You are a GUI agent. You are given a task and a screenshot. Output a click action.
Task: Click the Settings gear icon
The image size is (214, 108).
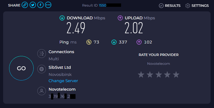188,6
